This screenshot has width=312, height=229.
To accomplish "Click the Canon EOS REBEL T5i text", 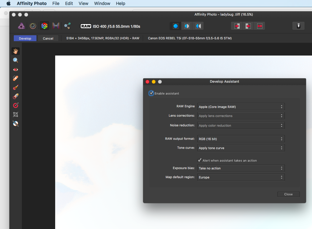I will coord(190,38).
